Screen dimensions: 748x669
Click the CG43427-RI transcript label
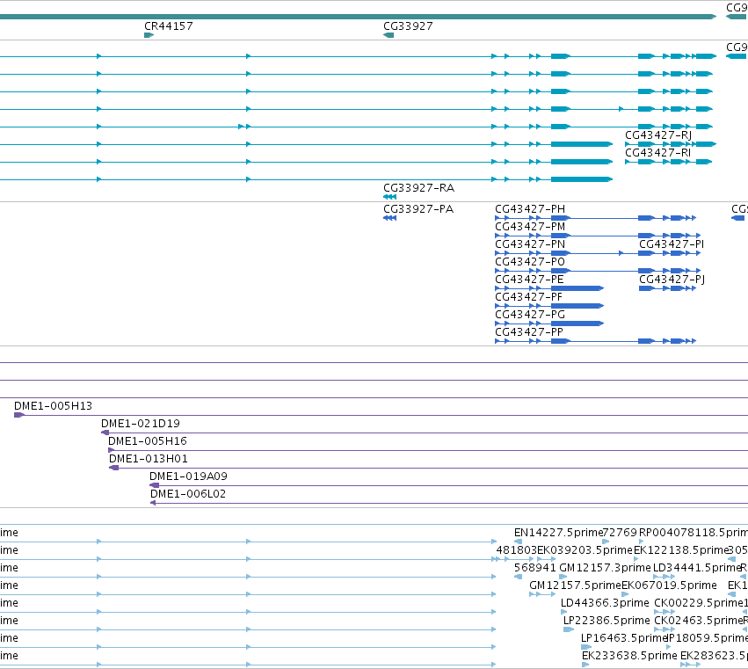pyautogui.click(x=657, y=153)
